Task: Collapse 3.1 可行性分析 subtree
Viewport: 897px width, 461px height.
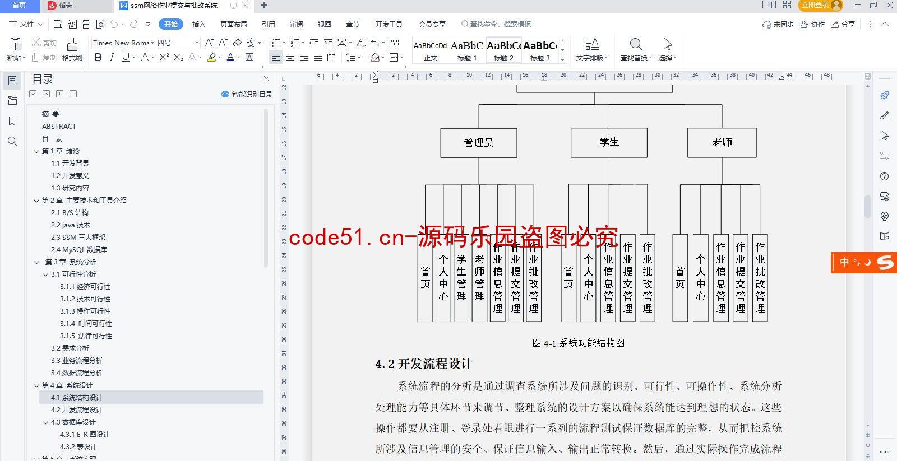Action: point(45,274)
